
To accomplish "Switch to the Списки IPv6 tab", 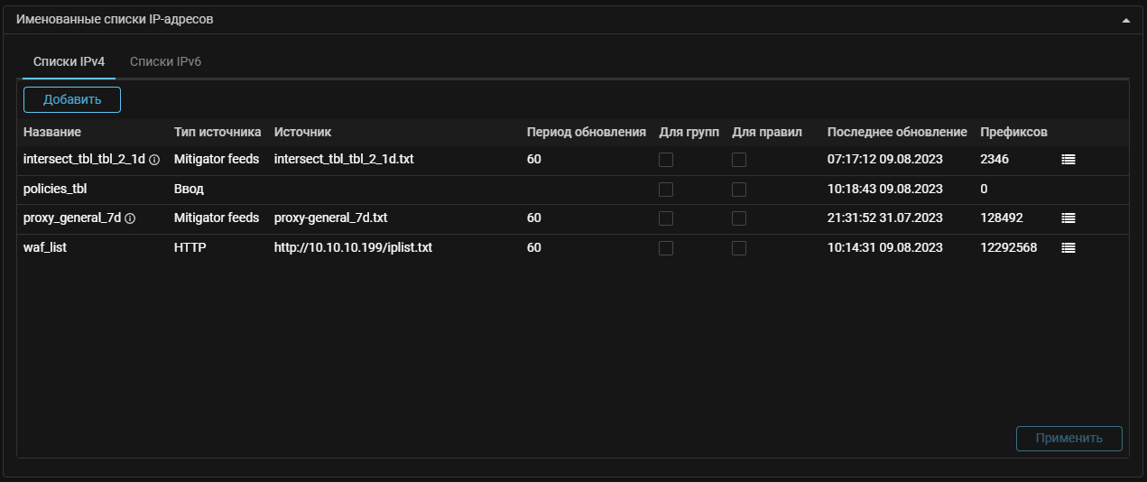I will coord(165,62).
